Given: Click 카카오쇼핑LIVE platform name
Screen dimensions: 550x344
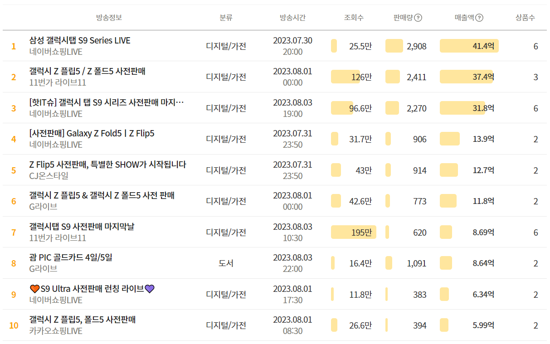Looking at the screenshot, I should [x=56, y=331].
